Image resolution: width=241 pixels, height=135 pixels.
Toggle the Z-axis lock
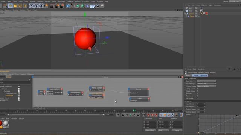point(41,6)
